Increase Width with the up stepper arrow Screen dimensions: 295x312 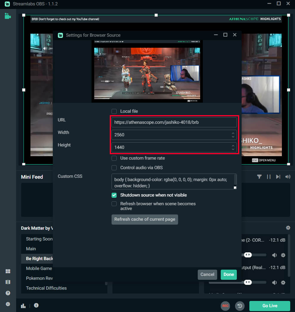[x=233, y=133]
